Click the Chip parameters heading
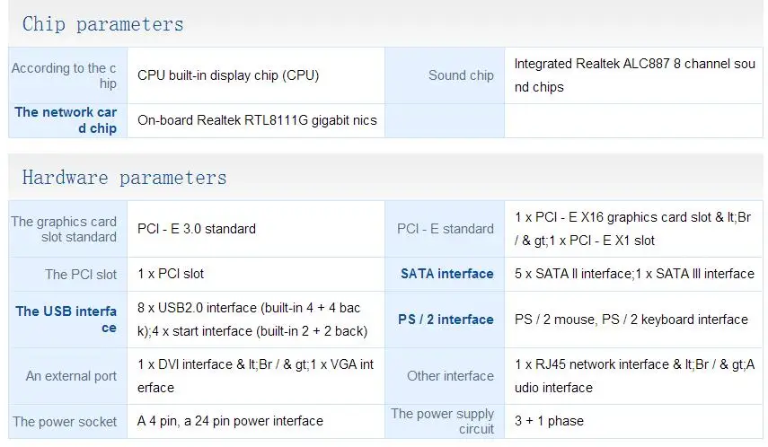Screen dimensions: 768x447 click(102, 24)
